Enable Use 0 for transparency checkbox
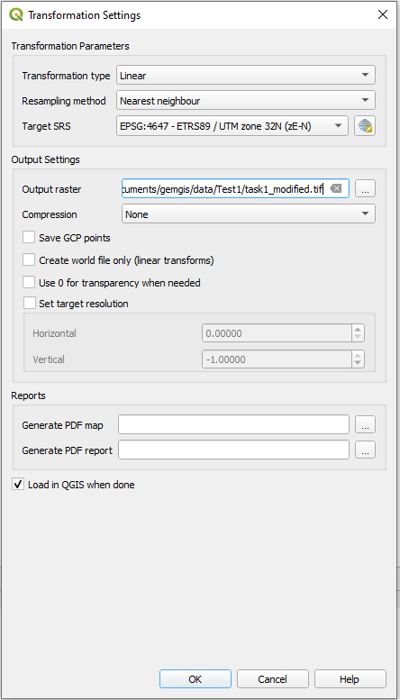This screenshot has width=400, height=700. click(29, 282)
